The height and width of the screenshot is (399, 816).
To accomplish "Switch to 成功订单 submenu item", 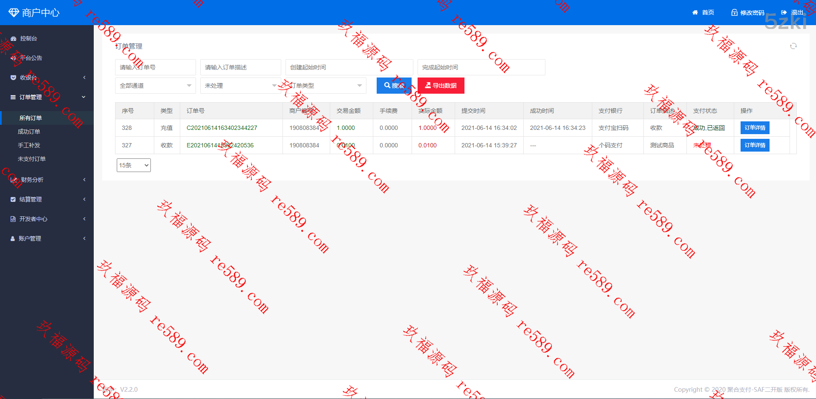I will tap(29, 131).
